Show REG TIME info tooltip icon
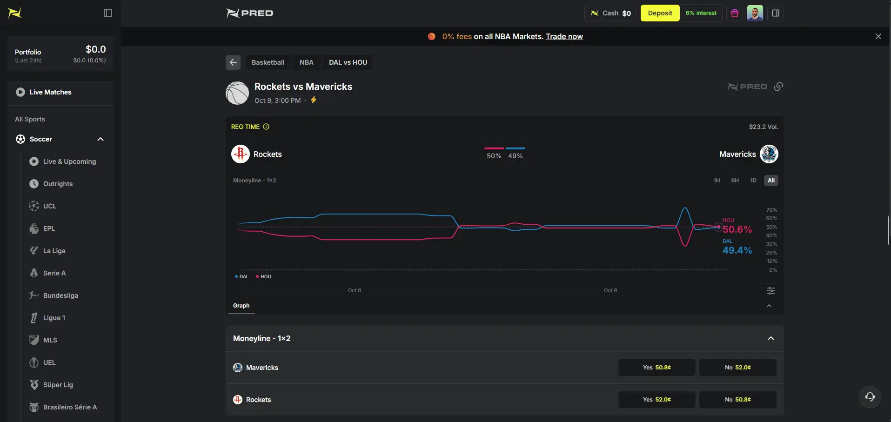This screenshot has width=891, height=422. (x=266, y=127)
